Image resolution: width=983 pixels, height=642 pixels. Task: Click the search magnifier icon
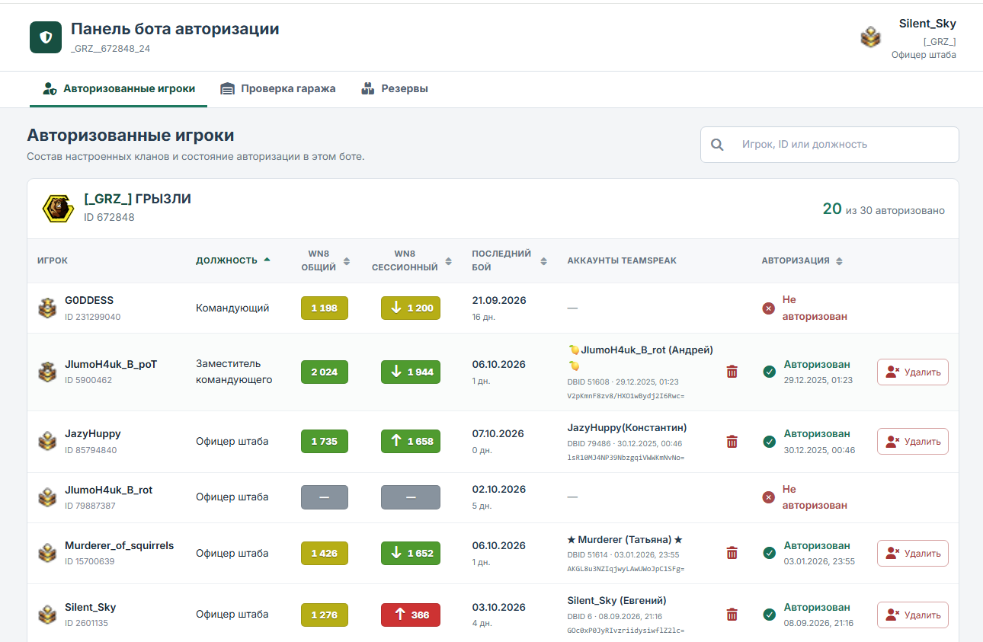point(717,145)
